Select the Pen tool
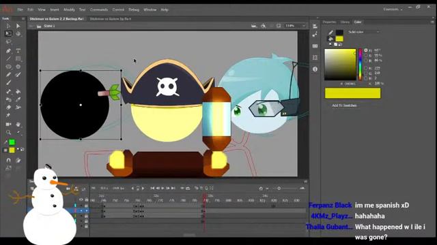This screenshot has height=245, width=437. pos(8,51)
